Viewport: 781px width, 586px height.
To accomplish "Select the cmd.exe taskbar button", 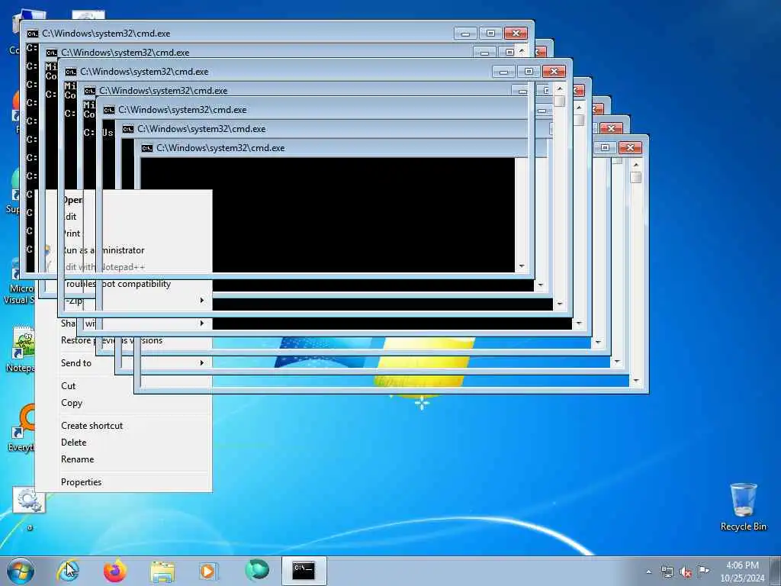I will [x=304, y=571].
